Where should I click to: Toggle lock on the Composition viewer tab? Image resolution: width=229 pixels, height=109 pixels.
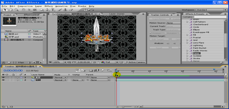(x=53, y=14)
